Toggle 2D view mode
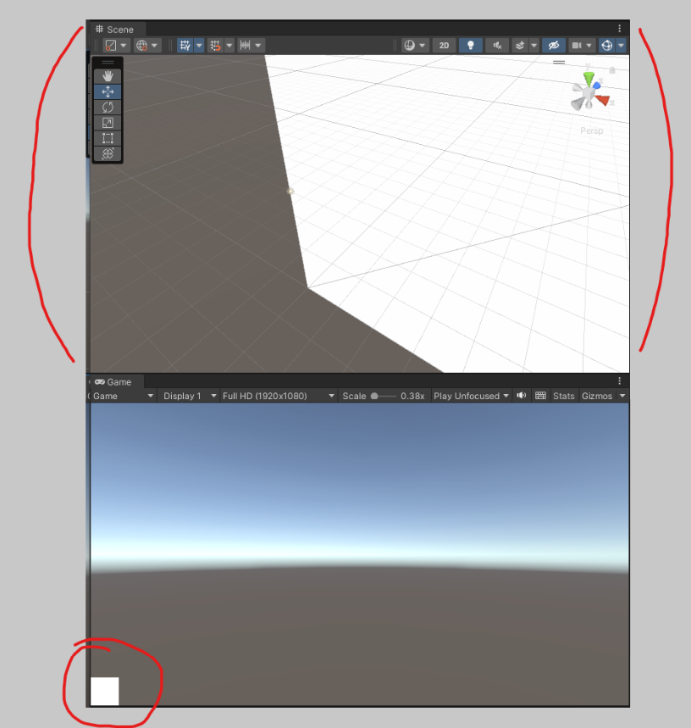The width and height of the screenshot is (691, 728). tap(444, 45)
